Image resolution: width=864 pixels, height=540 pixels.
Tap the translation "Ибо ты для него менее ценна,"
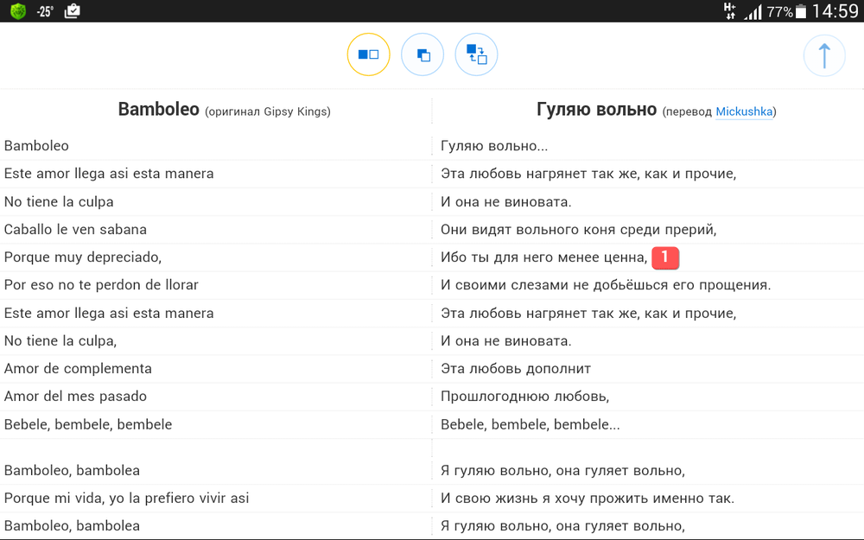(x=543, y=257)
